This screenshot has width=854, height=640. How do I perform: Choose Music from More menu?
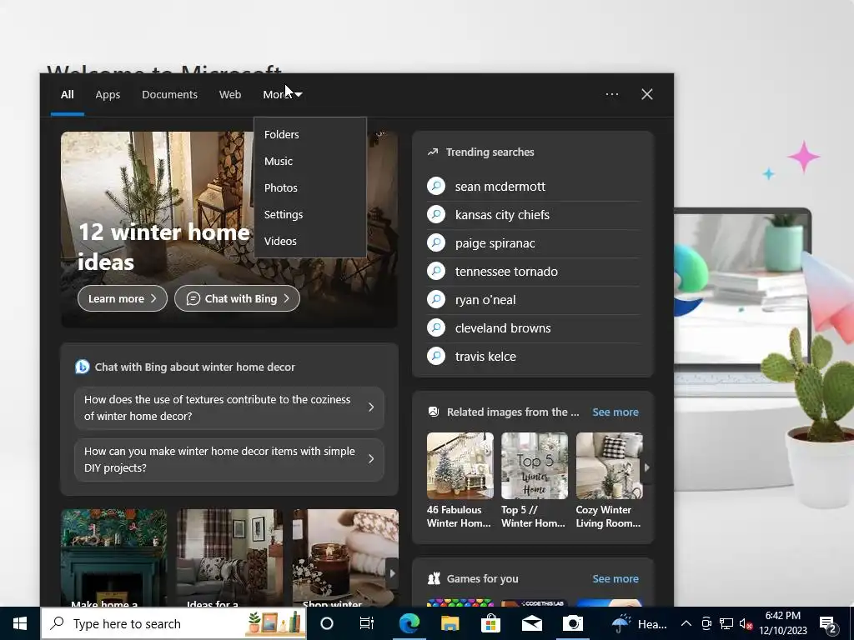coord(310,161)
